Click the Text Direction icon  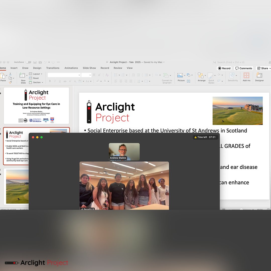point(139,81)
